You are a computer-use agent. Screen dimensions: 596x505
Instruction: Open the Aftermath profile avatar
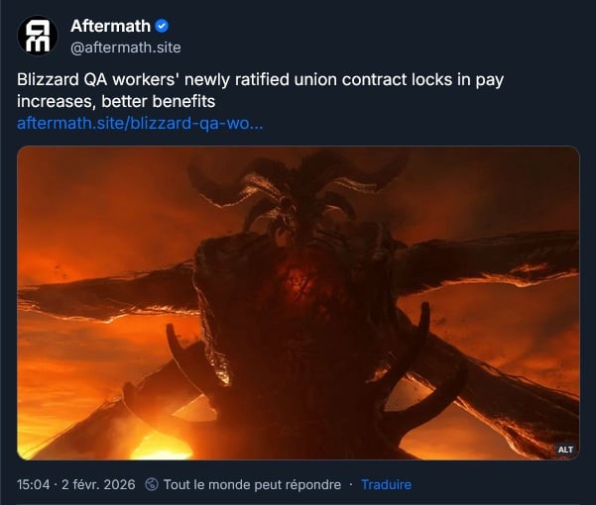[38, 36]
